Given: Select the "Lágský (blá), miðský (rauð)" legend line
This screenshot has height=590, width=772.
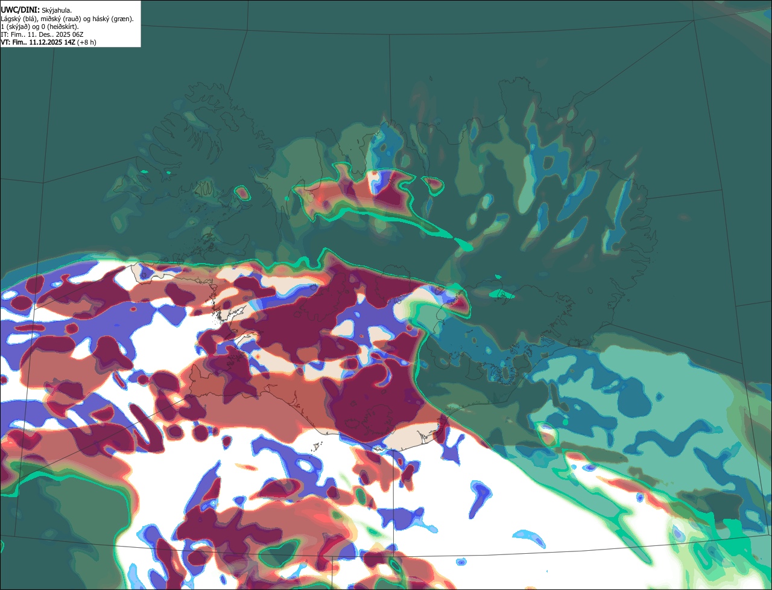Looking at the screenshot, I should (68, 18).
